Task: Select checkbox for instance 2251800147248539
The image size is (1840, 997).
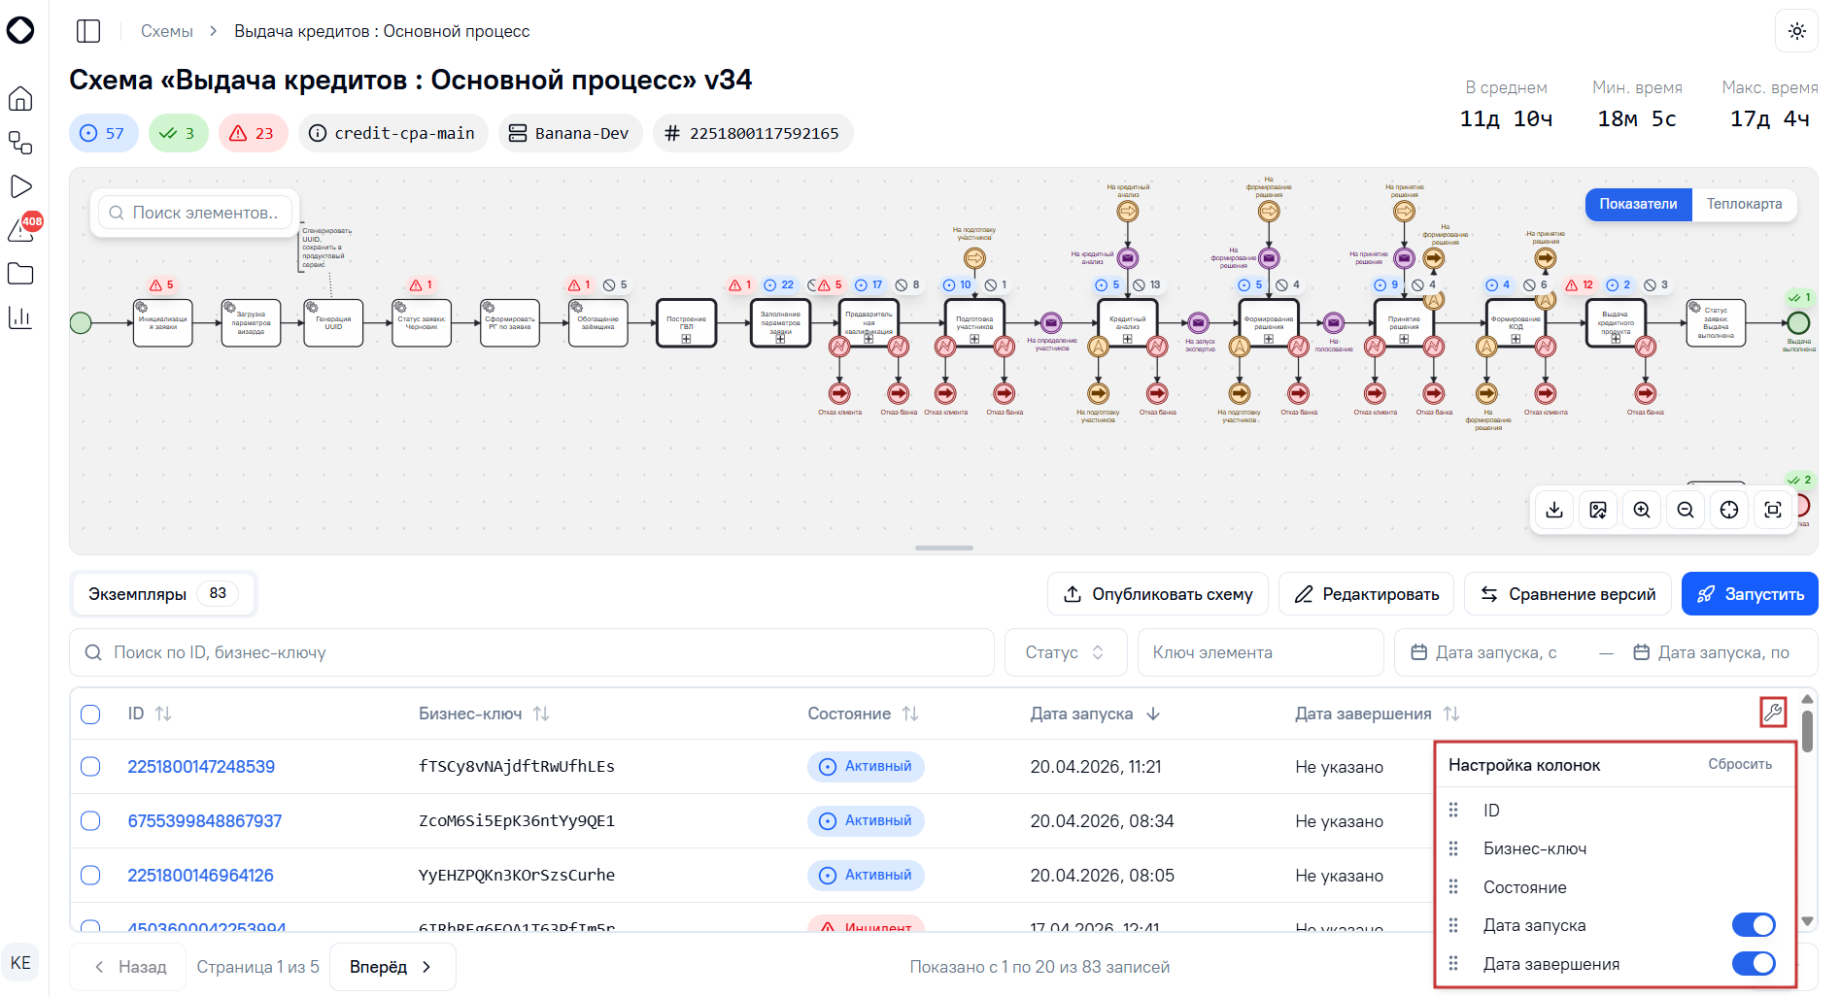Action: coord(90,766)
